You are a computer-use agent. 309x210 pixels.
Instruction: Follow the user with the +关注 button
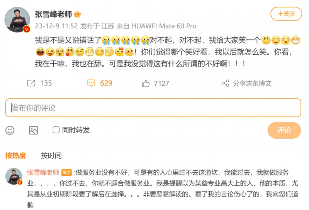point(286,14)
